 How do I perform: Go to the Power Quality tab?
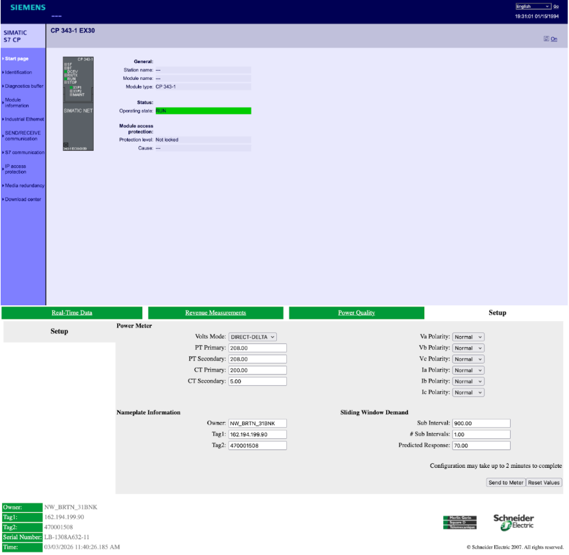click(356, 313)
